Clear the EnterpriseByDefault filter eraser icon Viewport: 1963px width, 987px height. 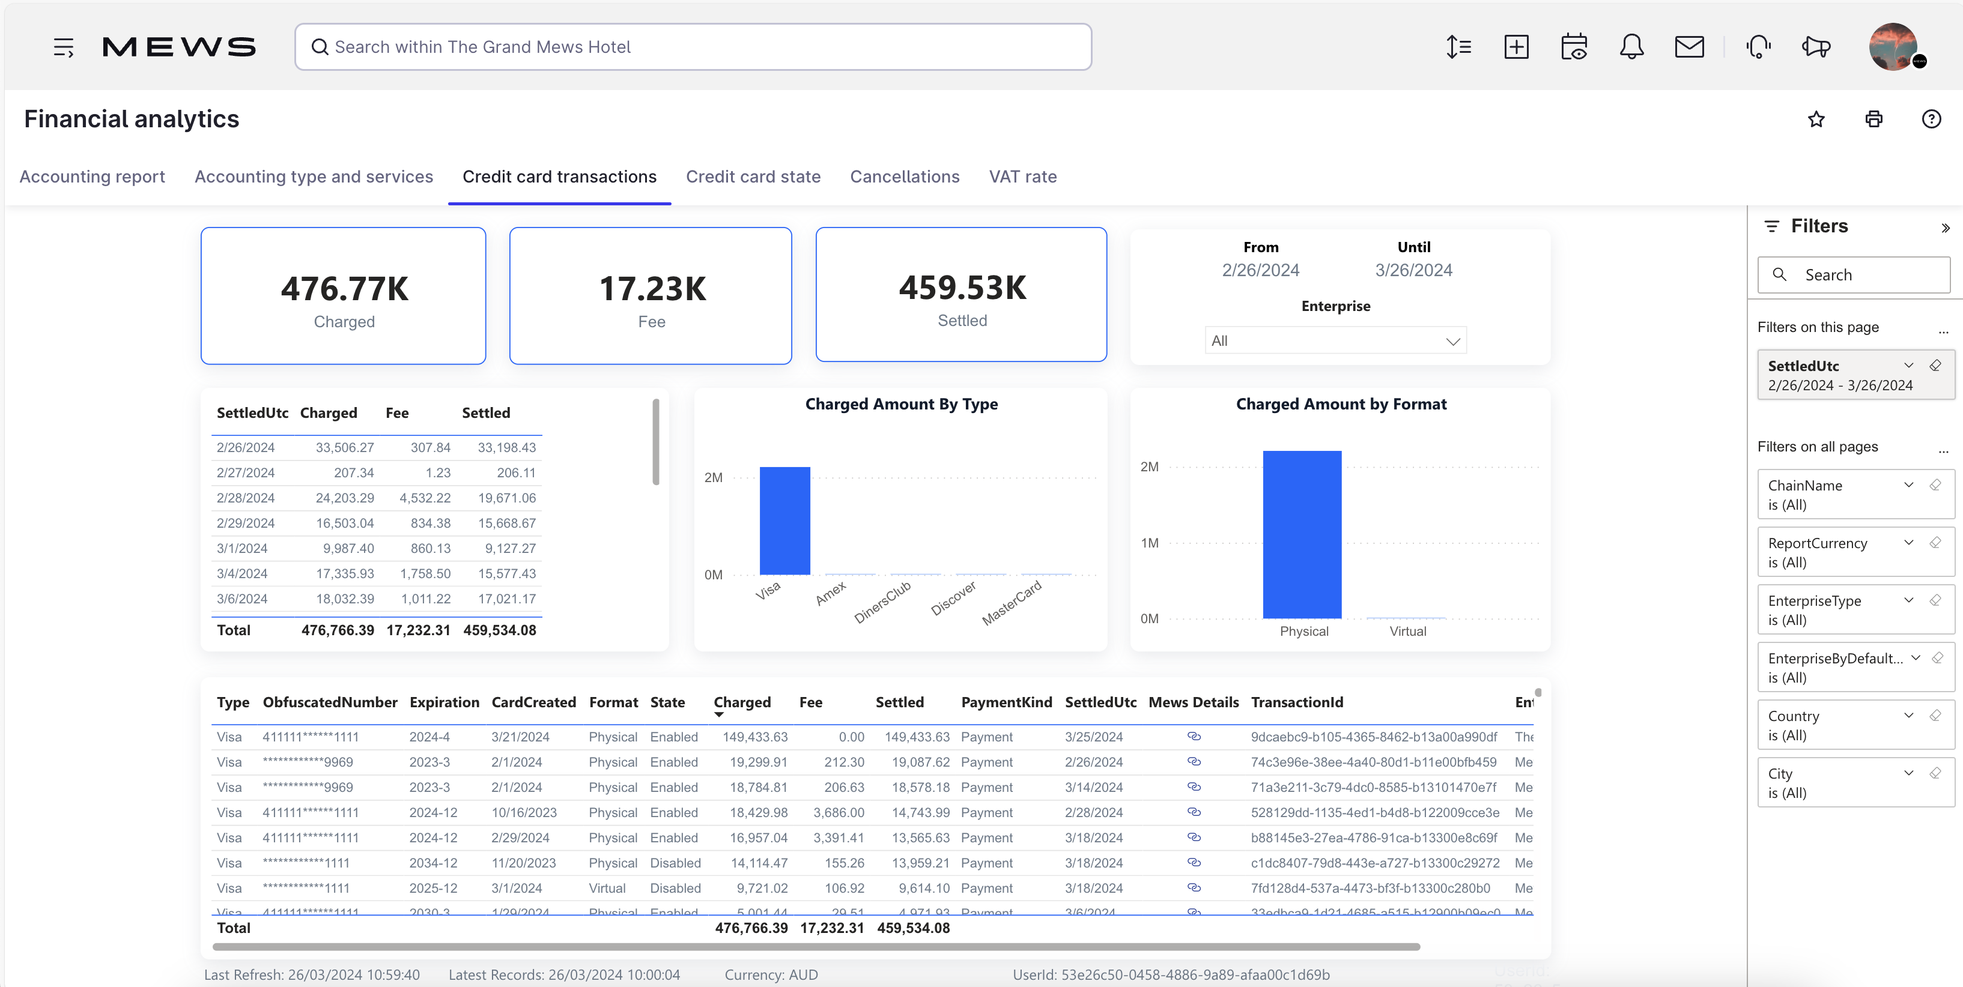[1938, 658]
